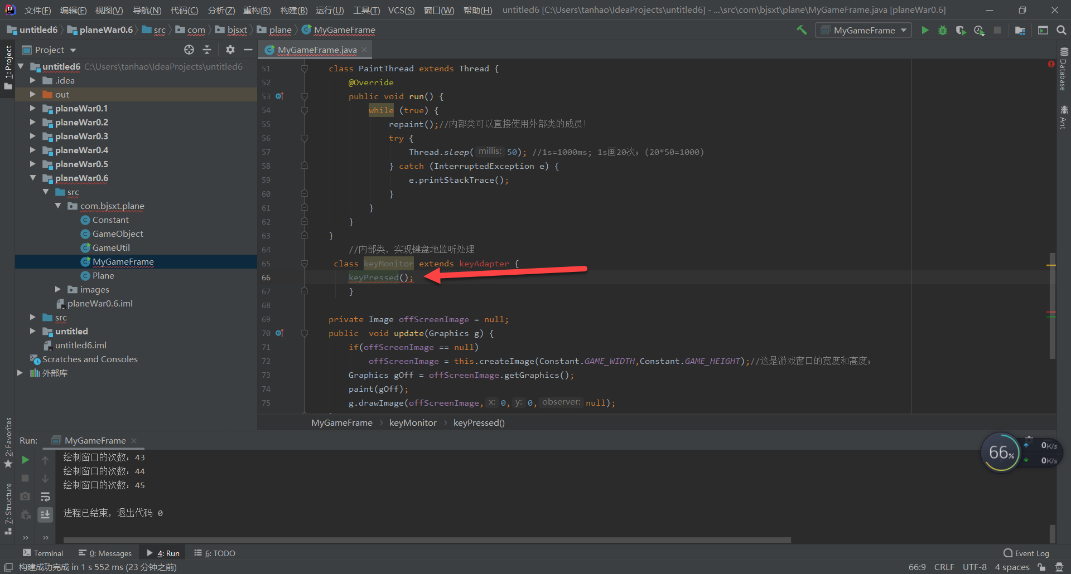Click Up the stack trace arrow
This screenshot has height=574, width=1071.
pos(45,460)
